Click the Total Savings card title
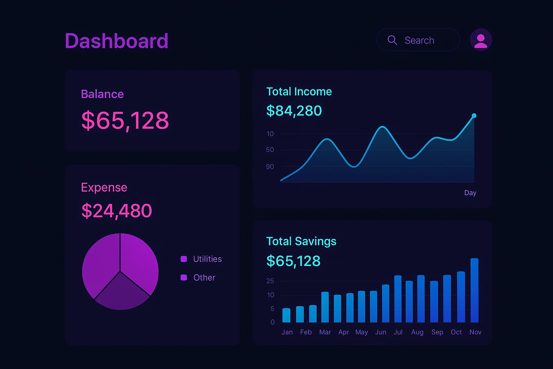 point(301,241)
